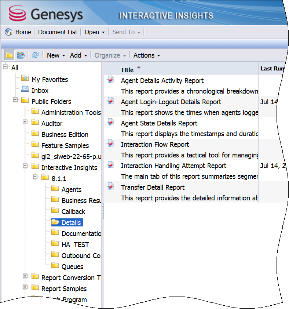289x309 pixels.
Task: Click the Interaction Flow Report document icon
Action: 110,143
